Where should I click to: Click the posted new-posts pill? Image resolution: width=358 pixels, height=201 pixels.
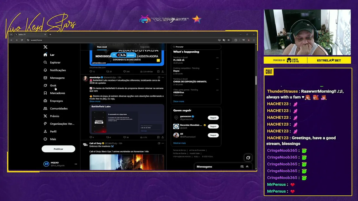[x=123, y=55]
